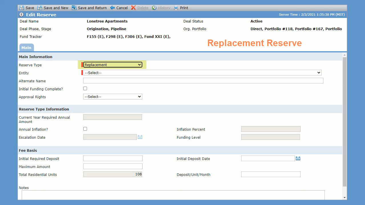Click the Current Year Required Annual Amount field
The image size is (365, 205).
coord(113,117)
